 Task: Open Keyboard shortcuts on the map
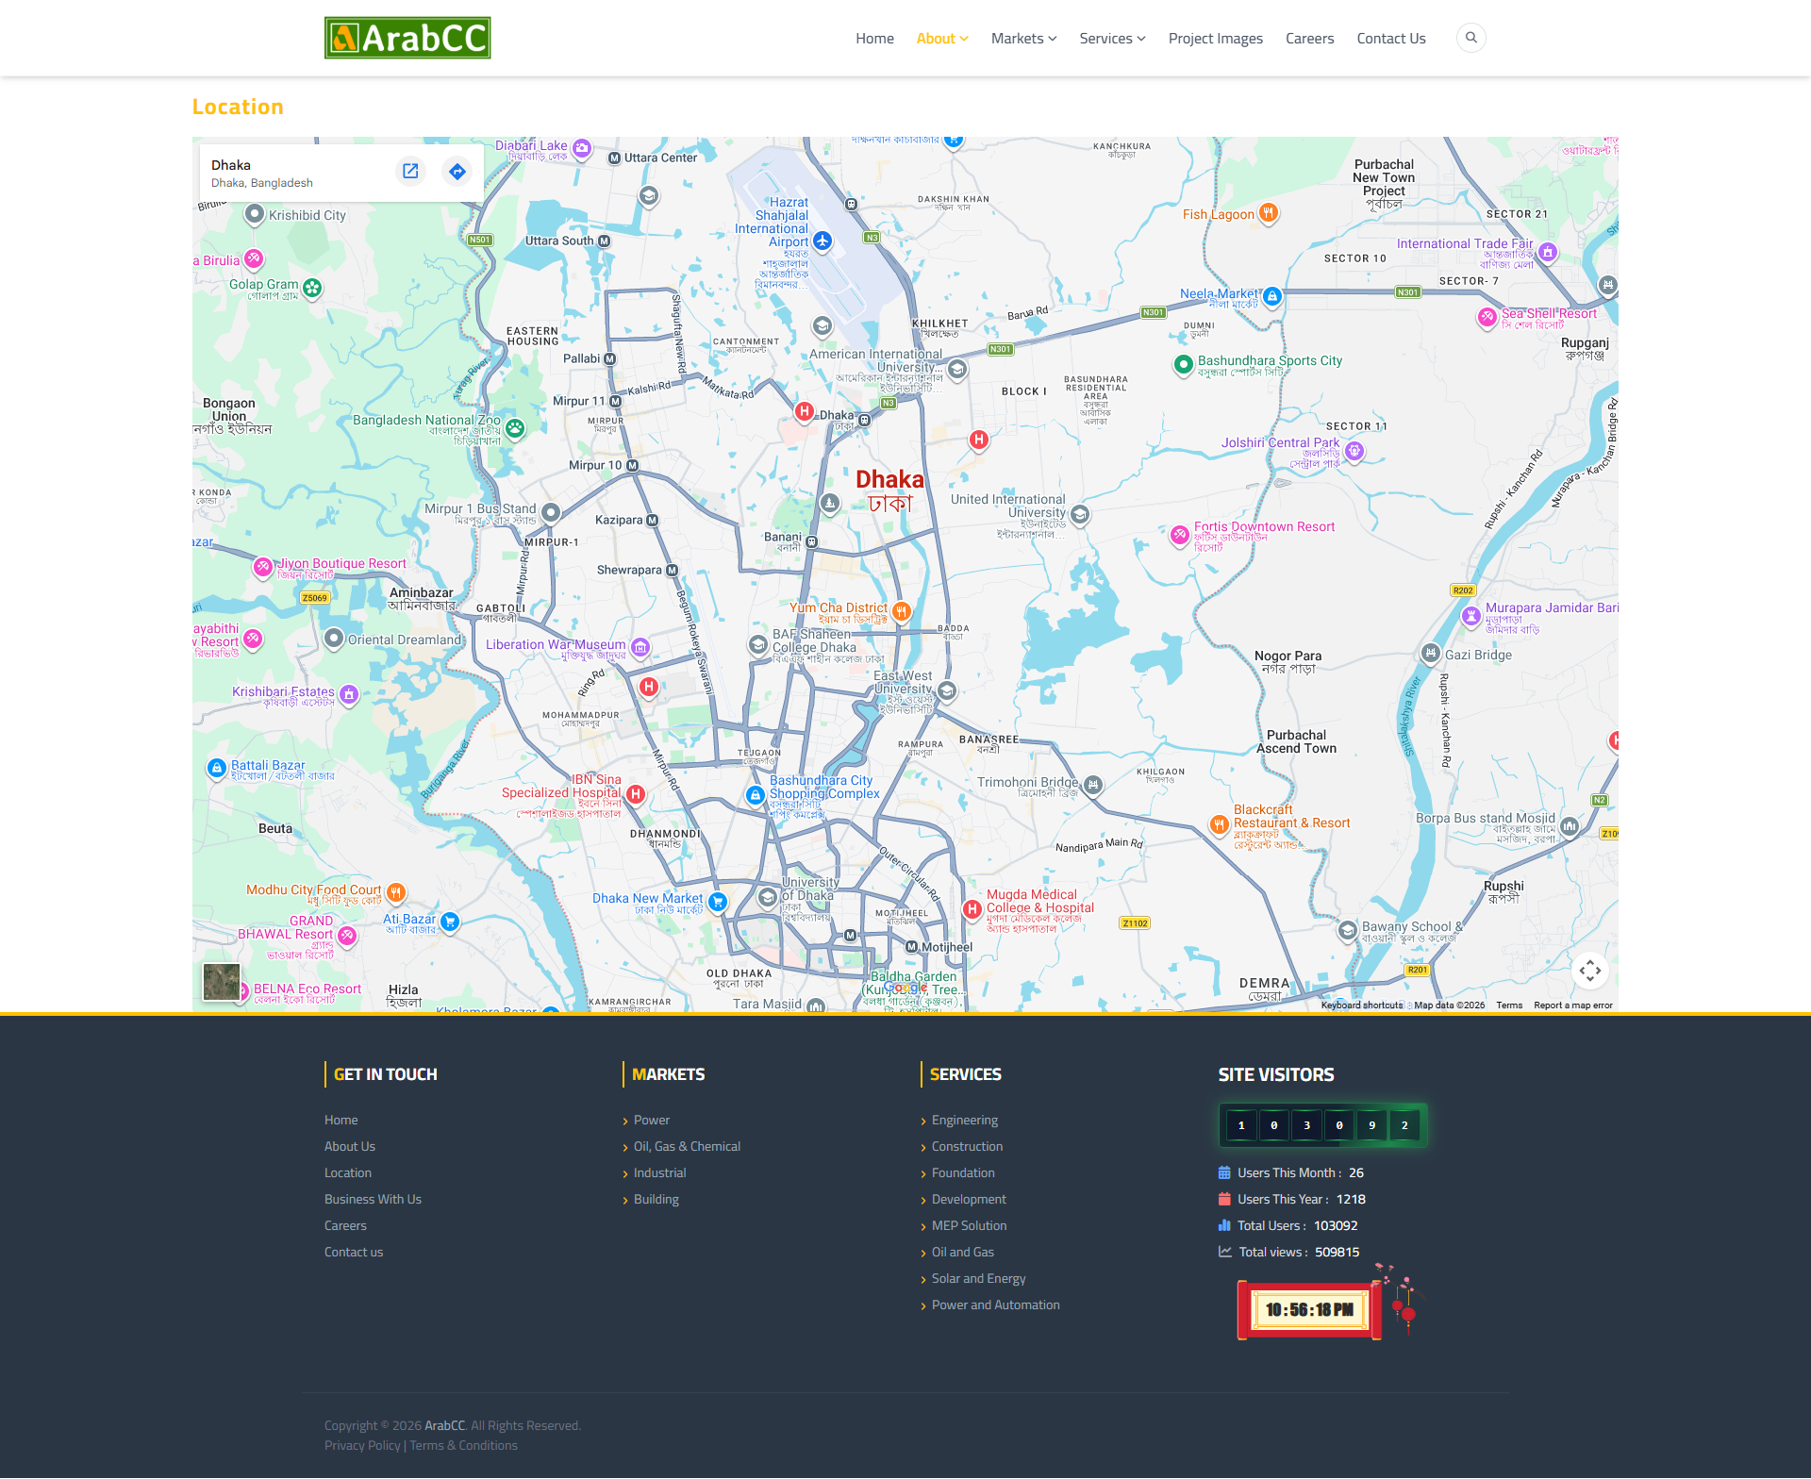click(1362, 1005)
